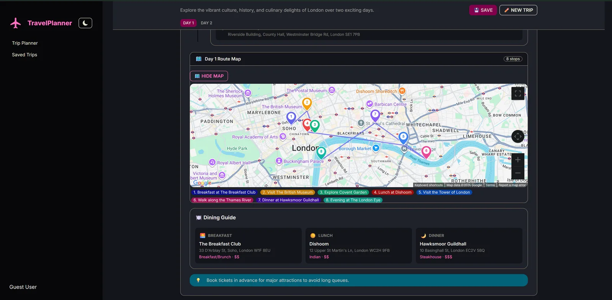Image resolution: width=612 pixels, height=300 pixels.
Task: Zoom in on the map
Action: click(x=518, y=160)
